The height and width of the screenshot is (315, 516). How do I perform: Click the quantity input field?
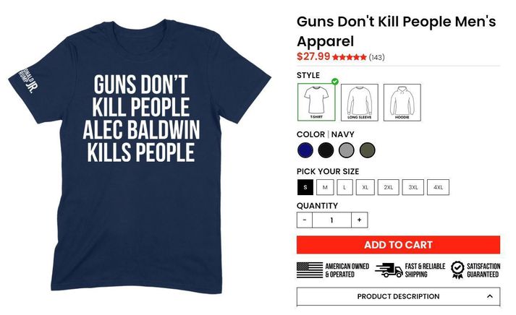coord(331,220)
